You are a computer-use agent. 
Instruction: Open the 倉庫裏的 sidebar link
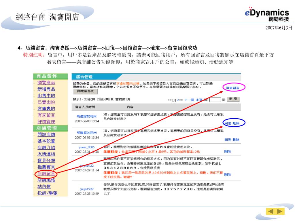pyautogui.click(x=46, y=108)
